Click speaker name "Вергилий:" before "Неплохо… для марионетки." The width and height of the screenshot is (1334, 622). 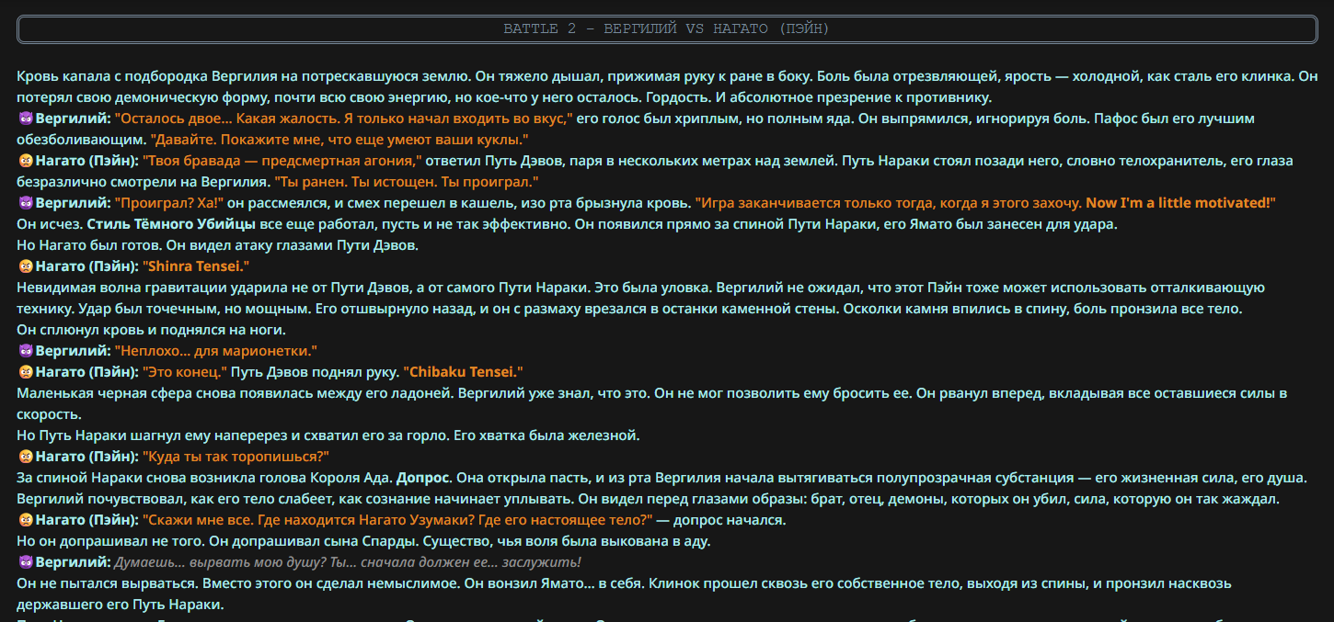73,351
